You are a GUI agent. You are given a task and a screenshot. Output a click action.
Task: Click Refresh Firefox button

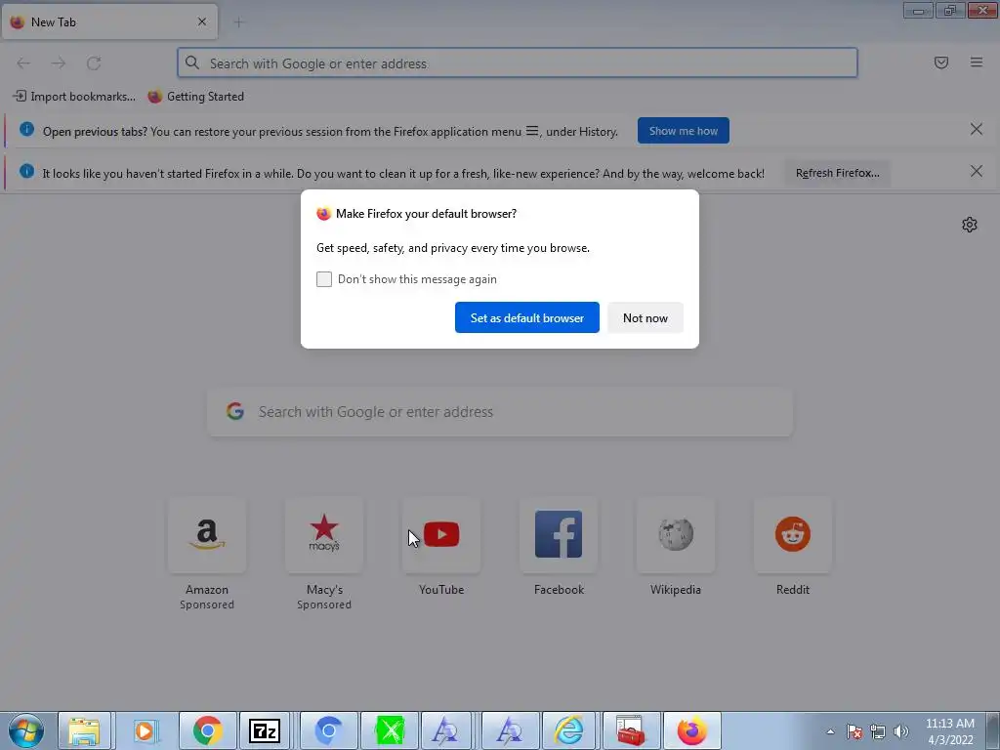837,173
